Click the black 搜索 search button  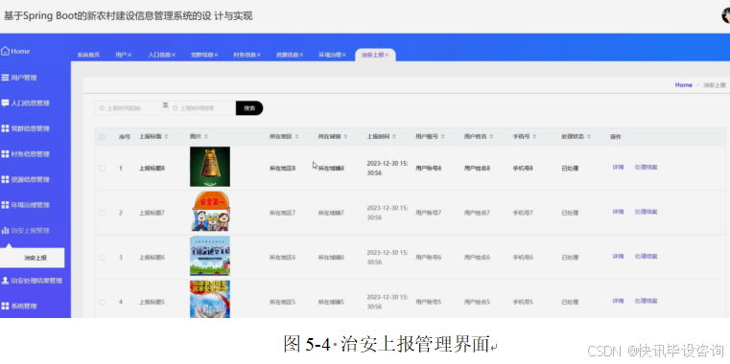(x=249, y=108)
